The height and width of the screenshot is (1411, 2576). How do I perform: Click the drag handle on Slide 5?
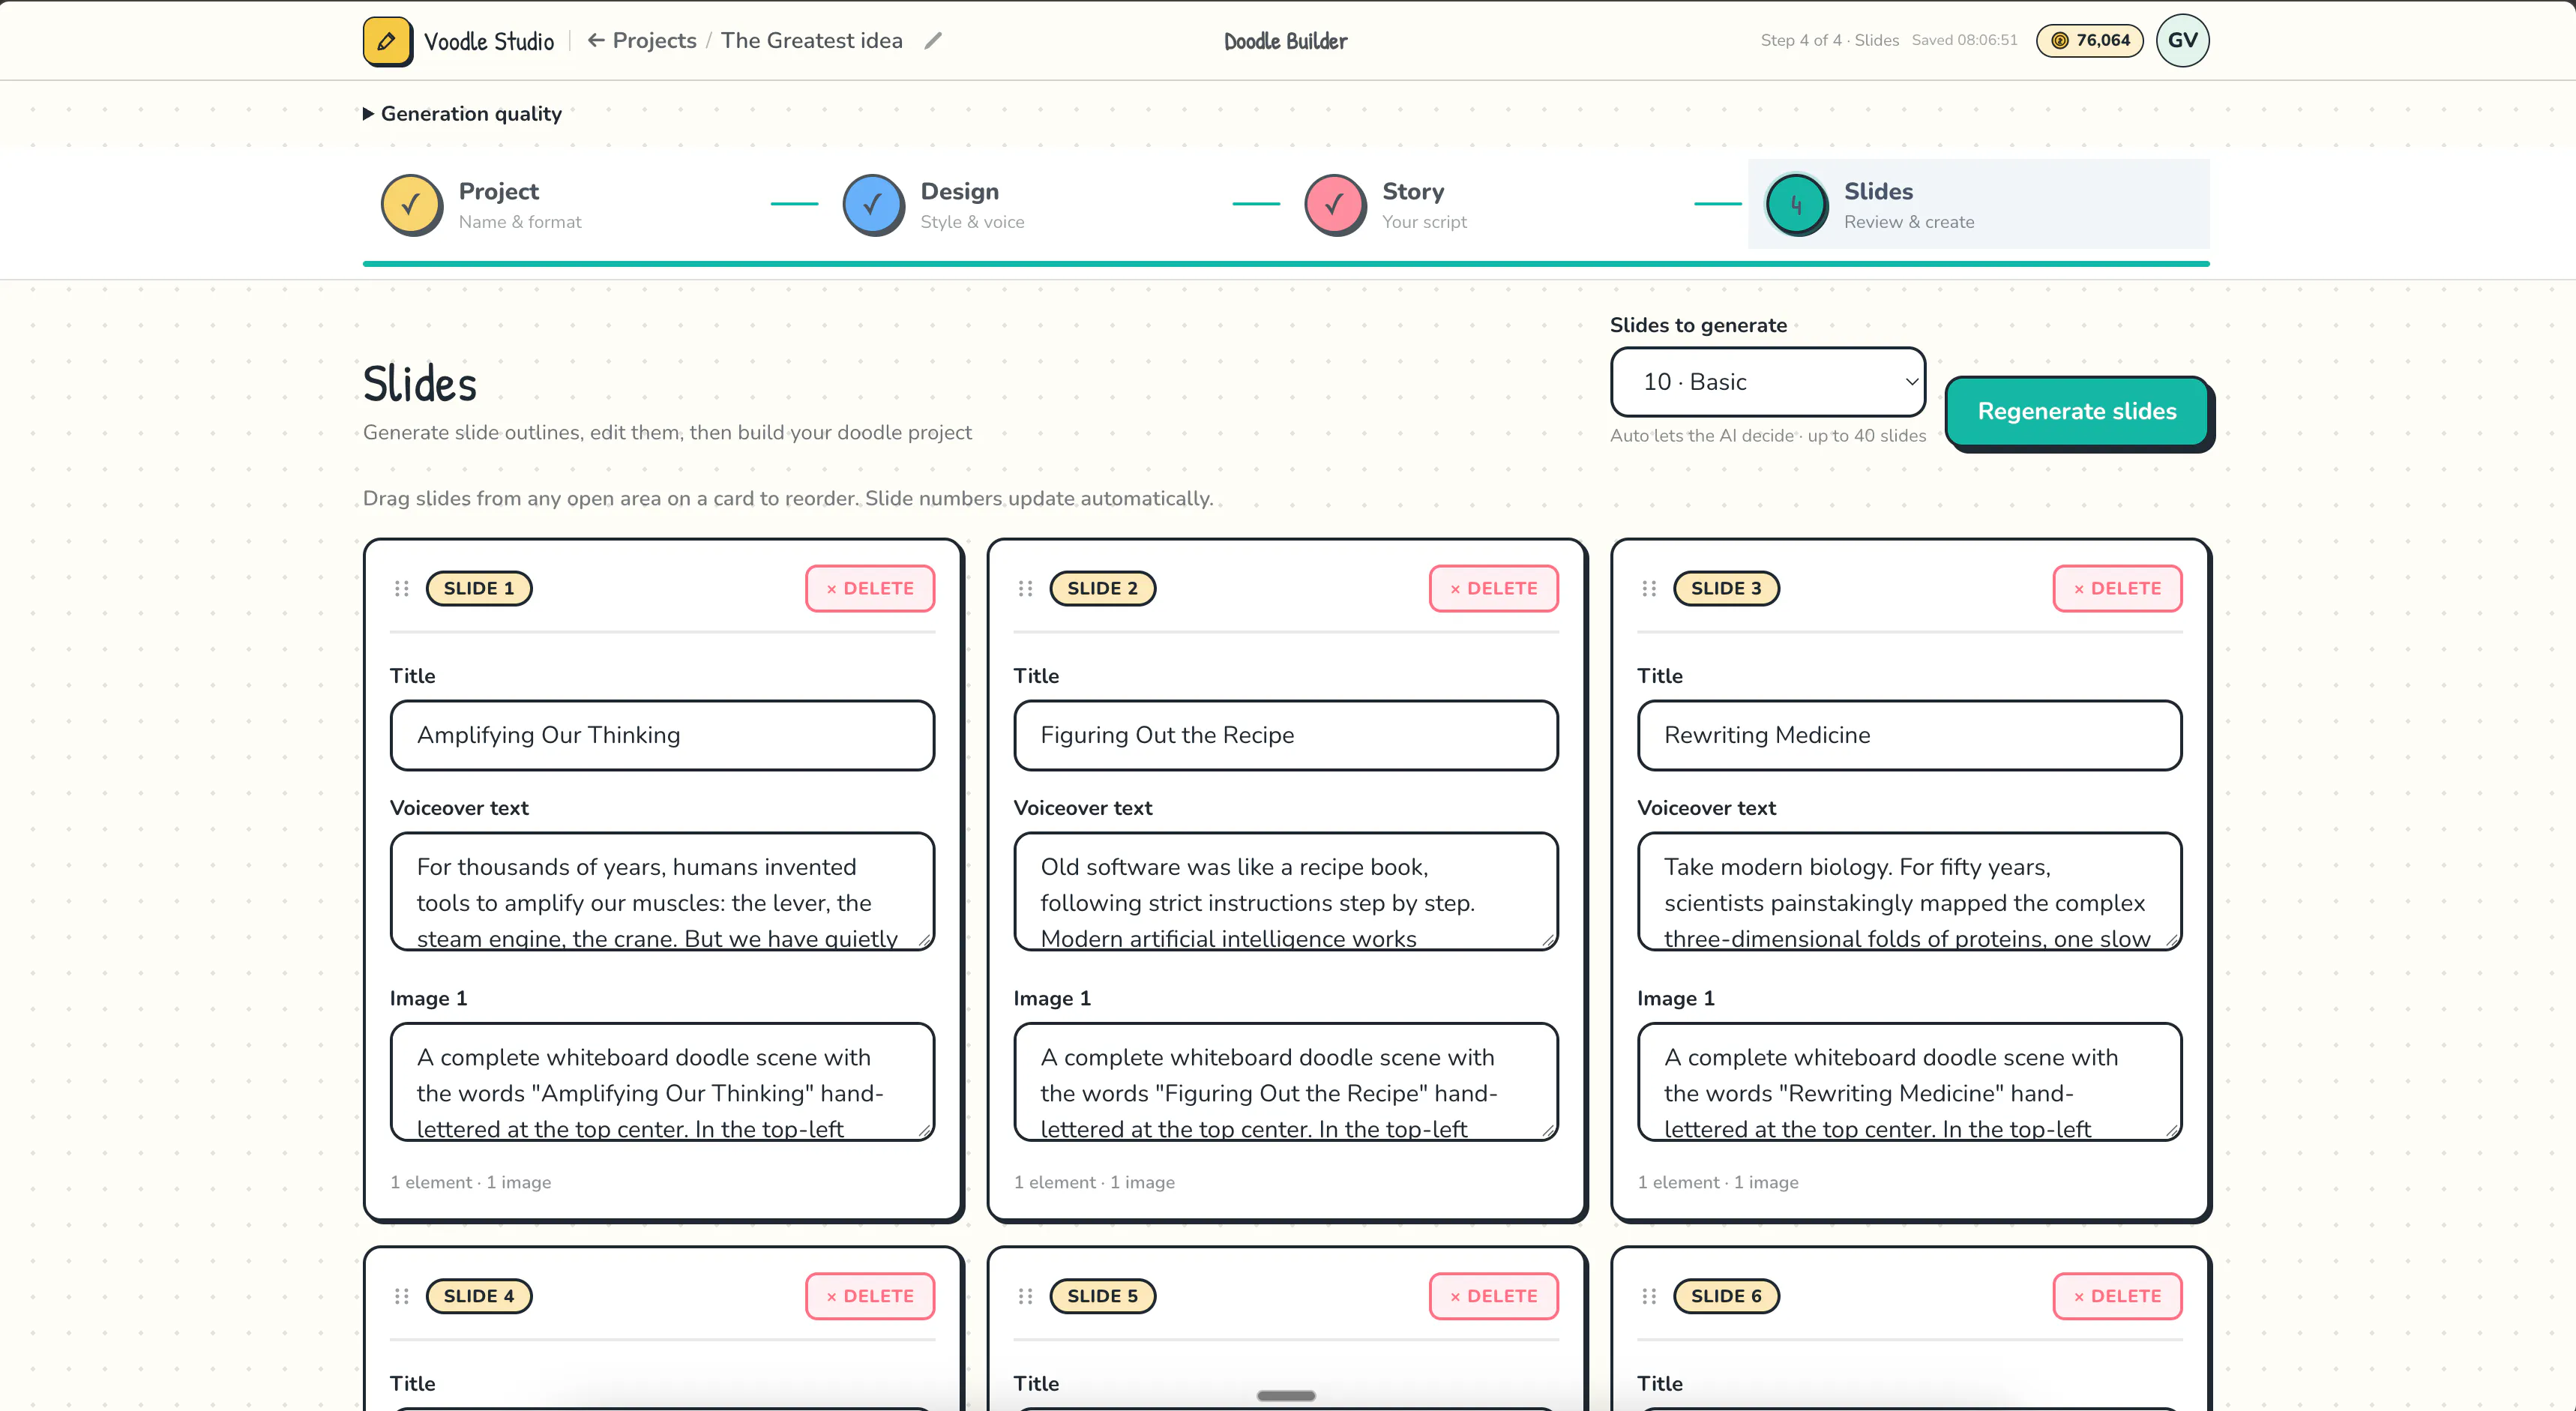[x=1025, y=1296]
